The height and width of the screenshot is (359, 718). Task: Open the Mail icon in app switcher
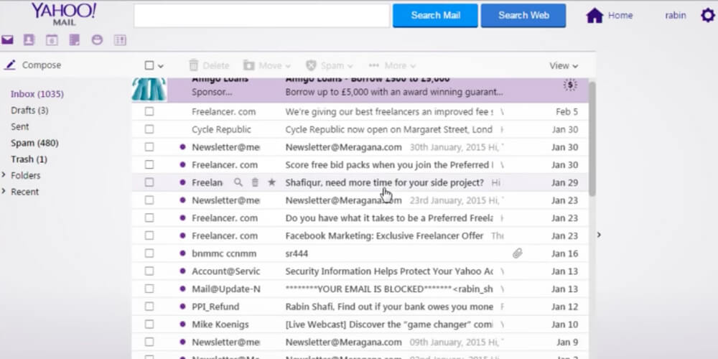(x=7, y=39)
